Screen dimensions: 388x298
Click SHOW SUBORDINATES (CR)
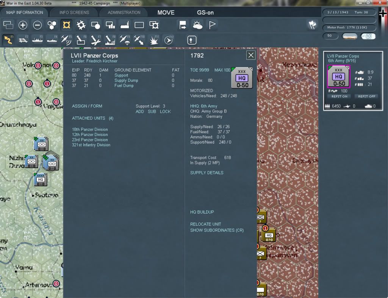(x=217, y=230)
